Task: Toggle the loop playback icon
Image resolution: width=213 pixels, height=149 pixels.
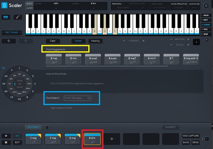Action: click(6, 136)
